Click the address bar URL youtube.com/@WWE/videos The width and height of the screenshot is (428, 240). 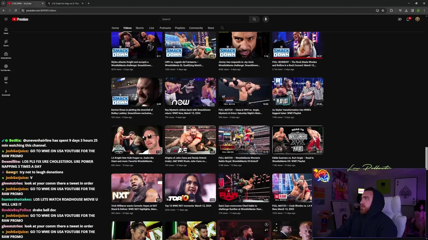(x=41, y=10)
